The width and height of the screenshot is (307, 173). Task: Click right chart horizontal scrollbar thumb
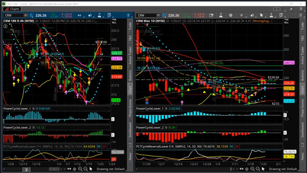(231, 169)
